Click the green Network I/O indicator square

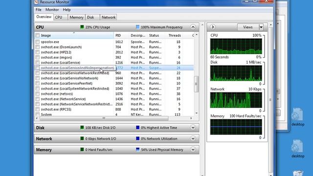[82, 138]
